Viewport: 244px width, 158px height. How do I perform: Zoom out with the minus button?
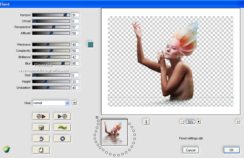(x=182, y=122)
